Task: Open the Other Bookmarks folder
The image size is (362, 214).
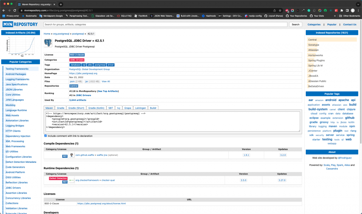Action: [x=350, y=16]
